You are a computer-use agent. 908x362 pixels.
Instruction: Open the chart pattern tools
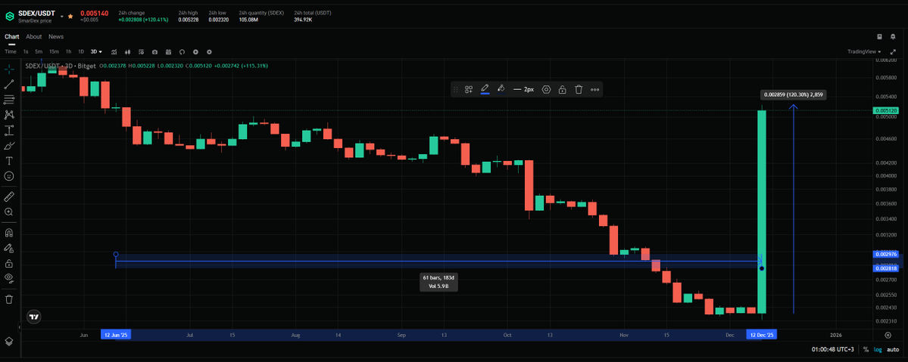coord(8,115)
